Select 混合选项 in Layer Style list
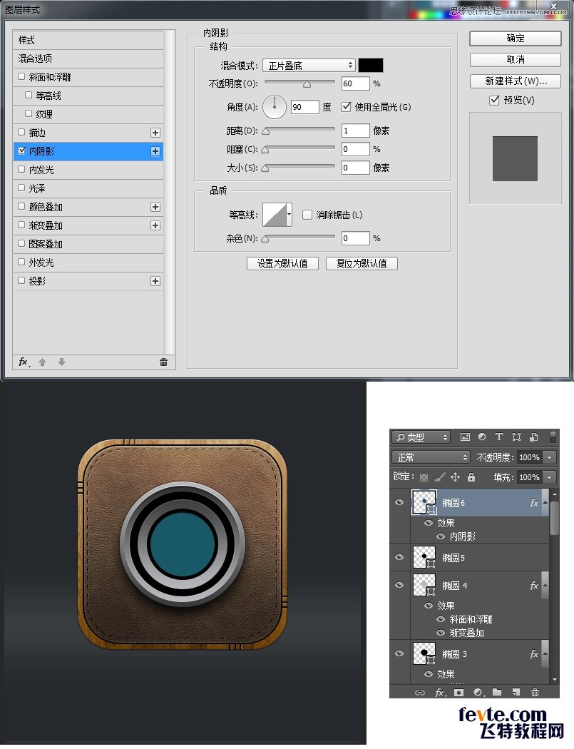This screenshot has height=749, width=574. [x=88, y=58]
